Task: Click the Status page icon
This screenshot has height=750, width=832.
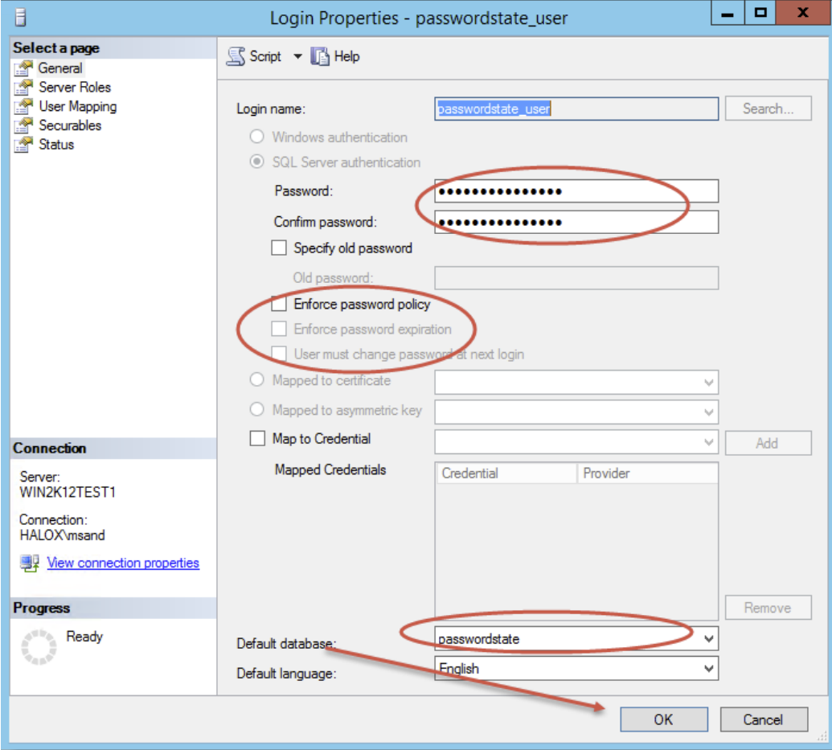Action: coord(23,145)
